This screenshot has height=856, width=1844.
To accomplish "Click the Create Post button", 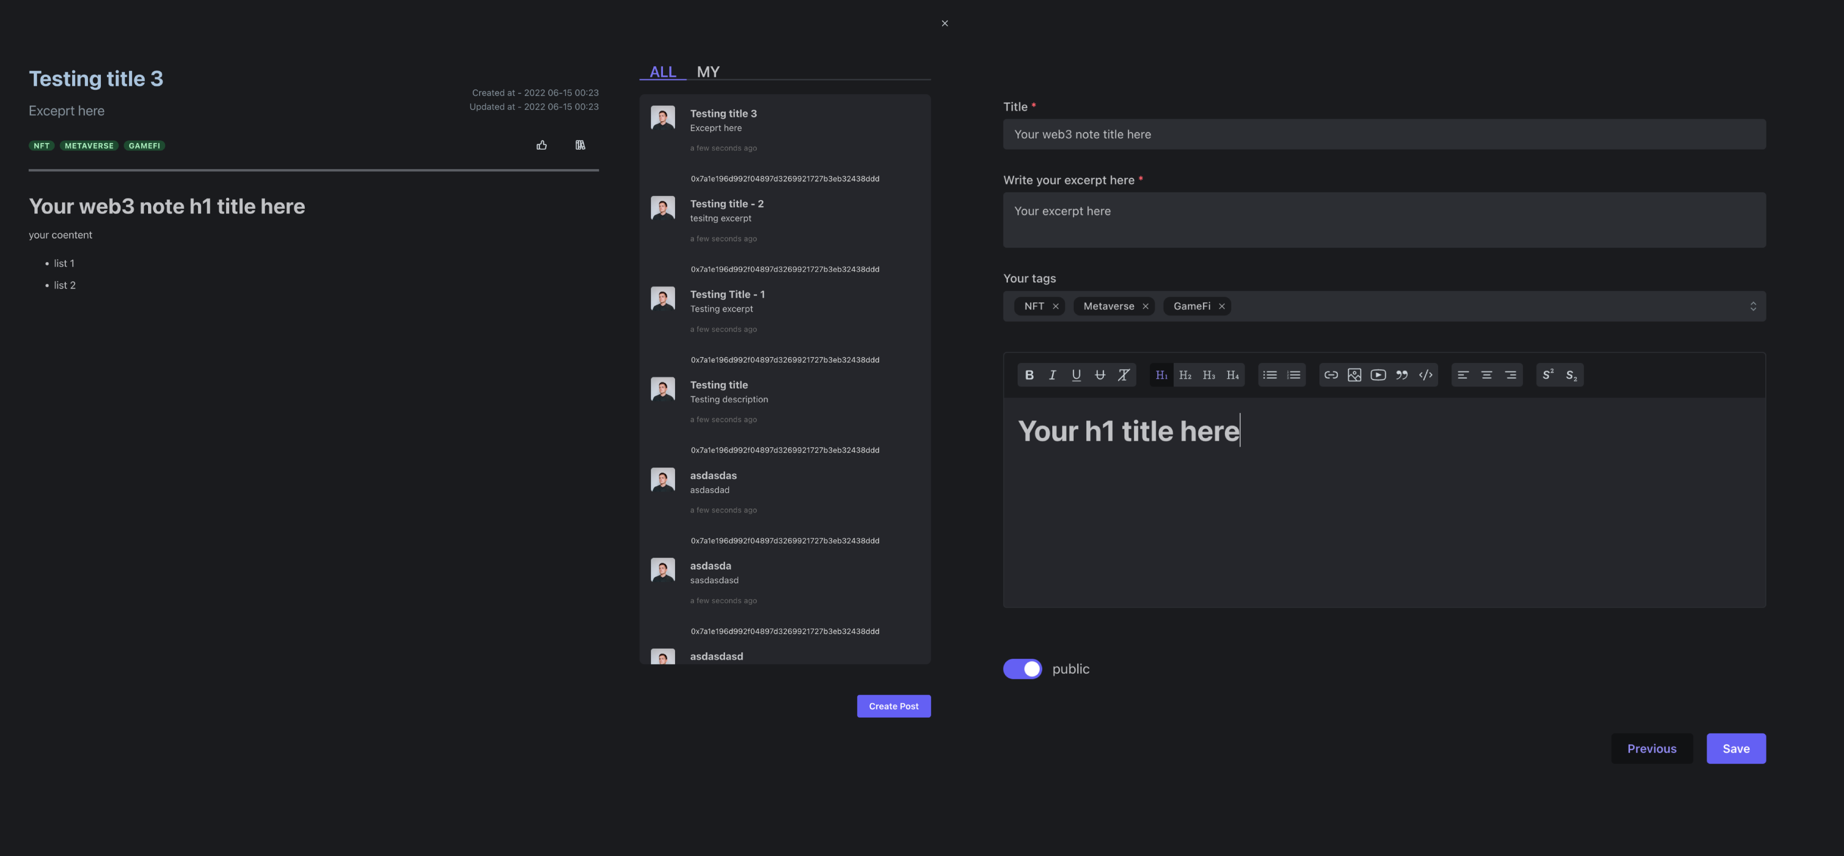I will tap(893, 706).
